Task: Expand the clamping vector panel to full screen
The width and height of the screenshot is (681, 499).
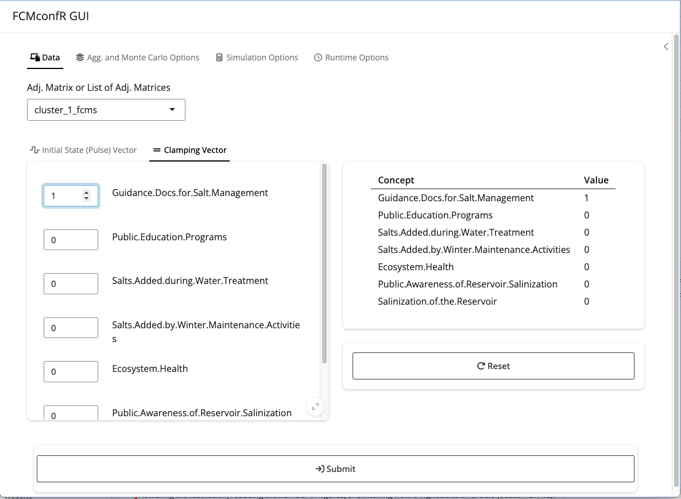Action: 315,407
